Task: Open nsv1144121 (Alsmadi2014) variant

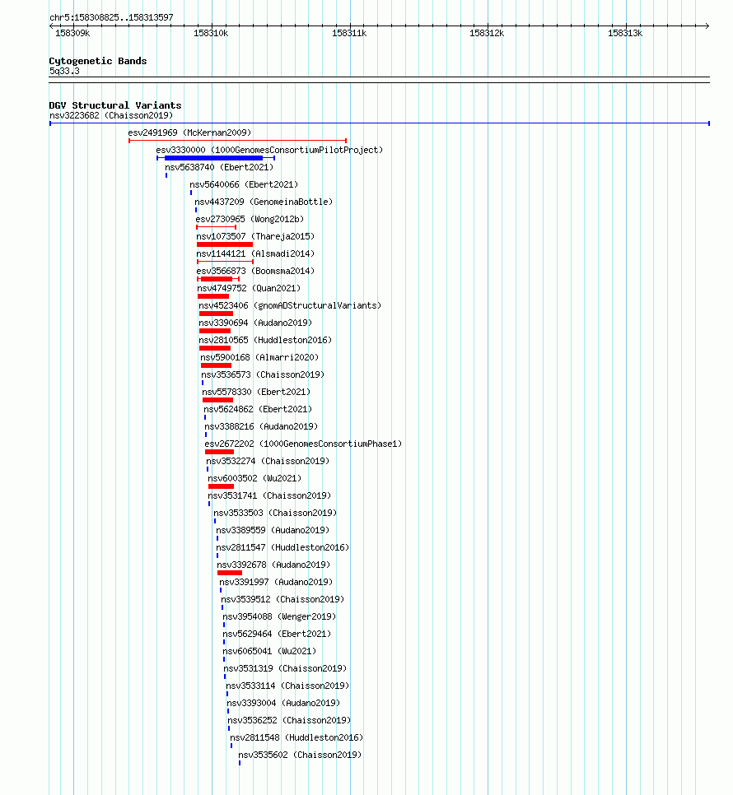Action: (x=255, y=253)
